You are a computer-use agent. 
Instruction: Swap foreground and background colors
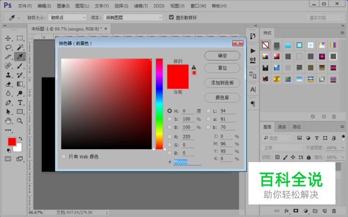coord(21,138)
